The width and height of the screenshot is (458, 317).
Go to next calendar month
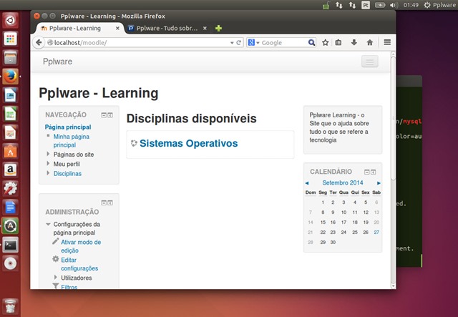pos(379,183)
